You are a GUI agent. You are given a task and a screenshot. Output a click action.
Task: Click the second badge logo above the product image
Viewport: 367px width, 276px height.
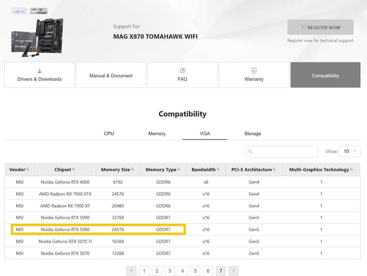(39, 11)
